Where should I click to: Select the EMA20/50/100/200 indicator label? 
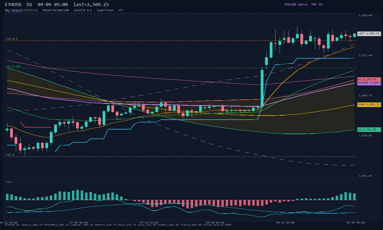point(56,10)
